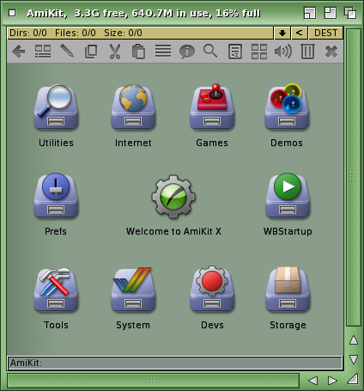Click the speaker sound icon in toolbar
Image resolution: width=364 pixels, height=391 pixels.
[283, 52]
